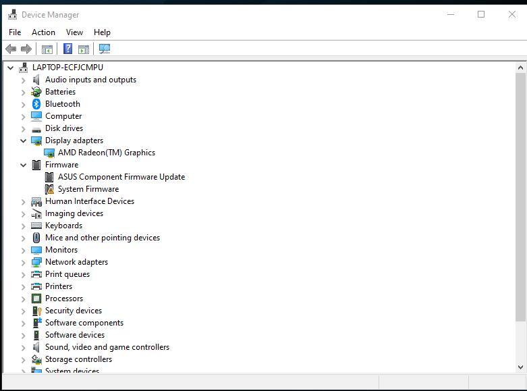Expand the Network adapters category
Viewport: 527px width, 391px height.
[24, 262]
